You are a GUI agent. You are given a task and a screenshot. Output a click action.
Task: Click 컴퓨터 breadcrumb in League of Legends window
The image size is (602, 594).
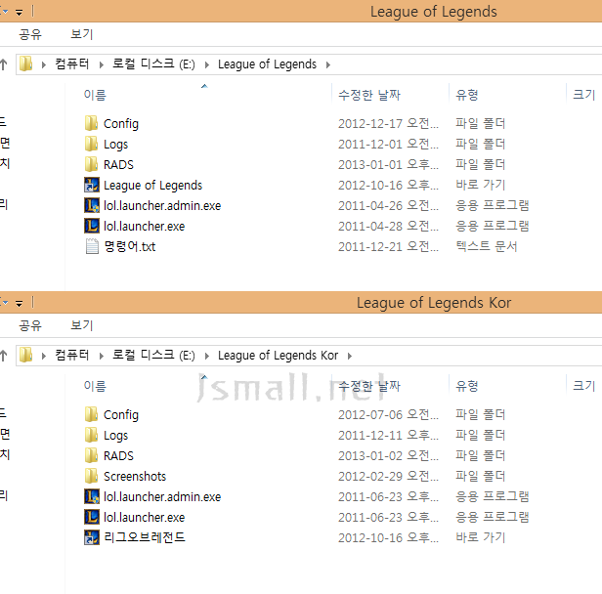(72, 64)
